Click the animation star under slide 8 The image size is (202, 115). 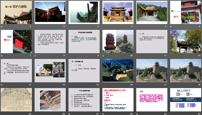coord(36,56)
